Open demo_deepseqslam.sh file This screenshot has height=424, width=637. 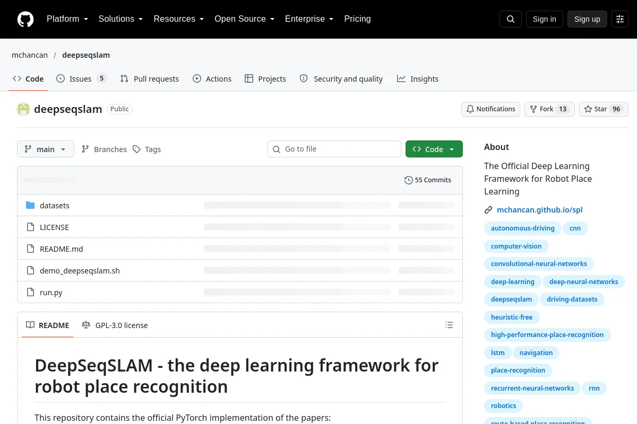click(x=80, y=270)
